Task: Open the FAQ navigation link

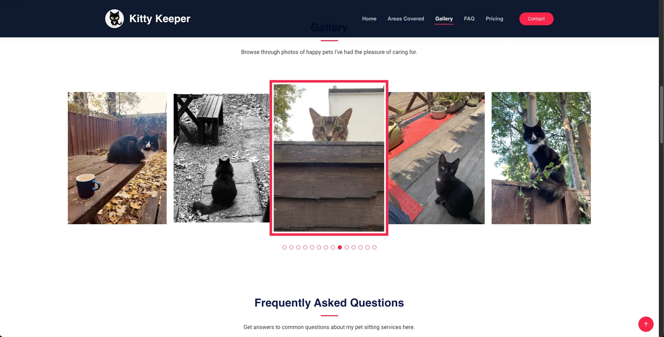Action: point(469,19)
